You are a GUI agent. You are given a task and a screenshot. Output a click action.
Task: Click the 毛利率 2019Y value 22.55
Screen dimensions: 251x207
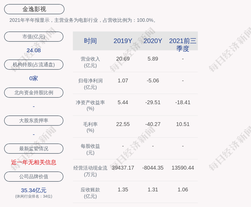[123, 124]
